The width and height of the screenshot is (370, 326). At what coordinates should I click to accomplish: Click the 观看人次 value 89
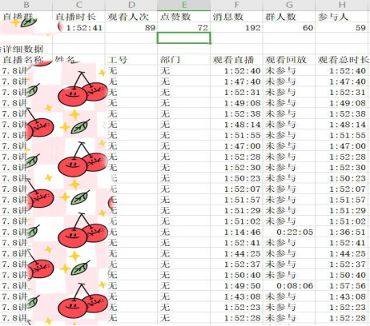[131, 27]
